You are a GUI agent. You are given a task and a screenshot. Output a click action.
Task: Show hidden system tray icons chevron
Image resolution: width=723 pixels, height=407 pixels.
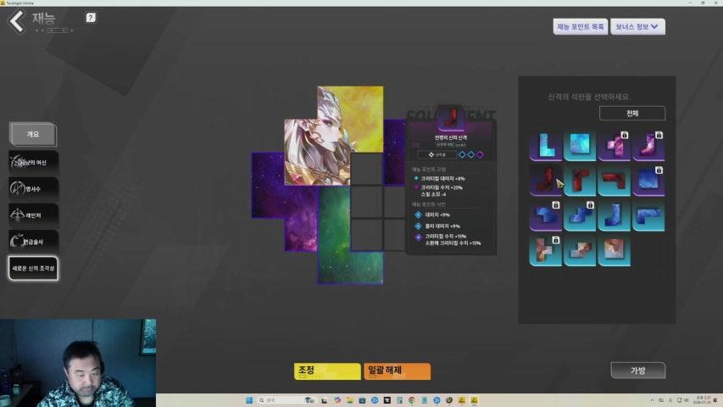pyautogui.click(x=652, y=400)
